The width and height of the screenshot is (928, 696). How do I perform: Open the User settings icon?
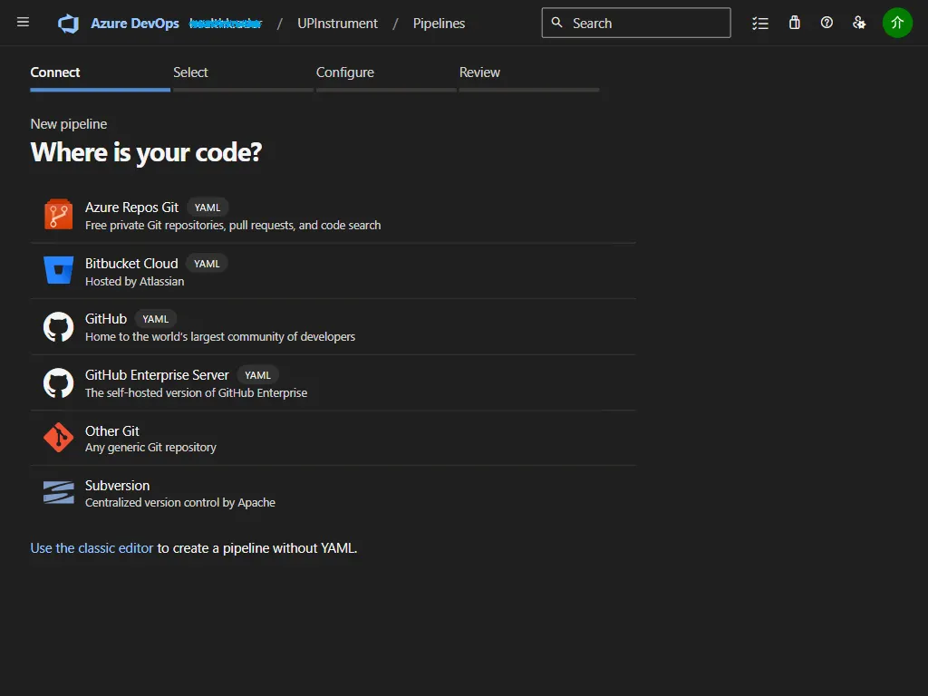(859, 23)
